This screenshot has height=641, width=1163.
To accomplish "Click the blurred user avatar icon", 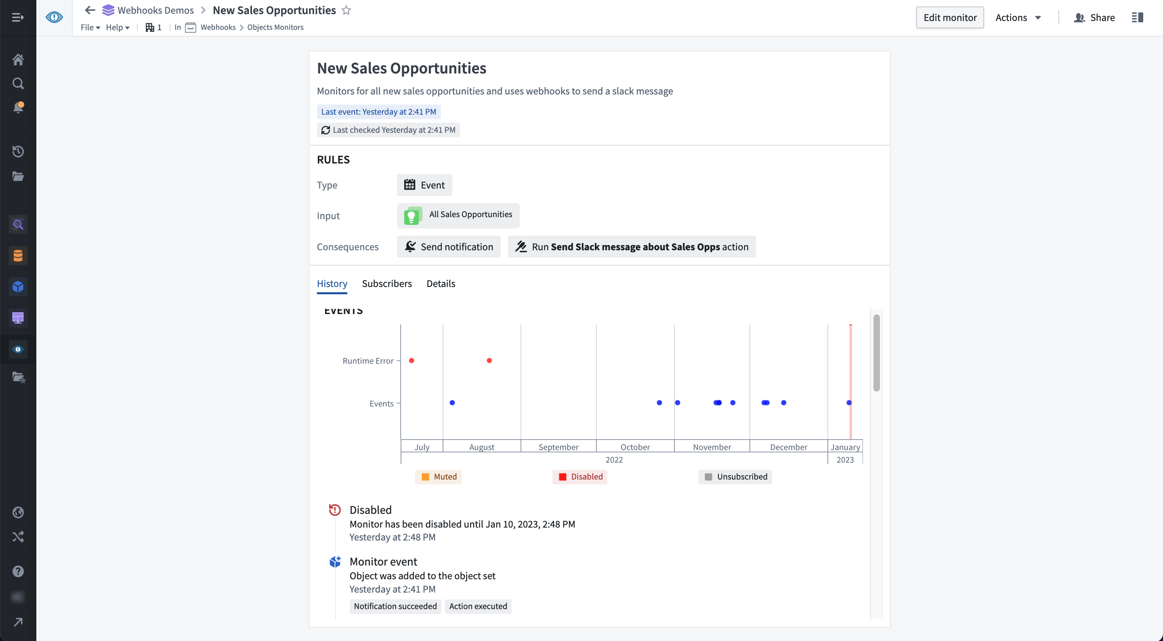I will pos(18,597).
